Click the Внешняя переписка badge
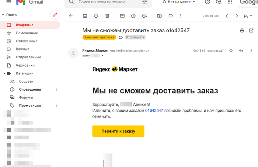The height and width of the screenshot is (167, 258). click(x=99, y=37)
